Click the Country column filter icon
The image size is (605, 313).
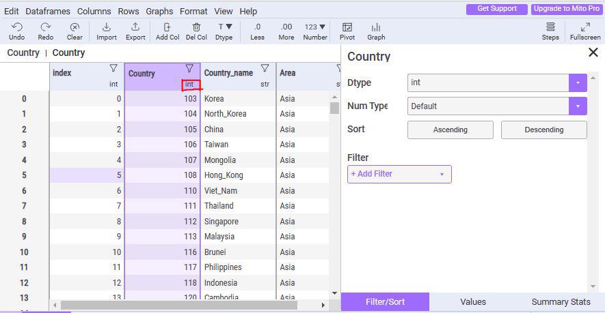(x=189, y=68)
